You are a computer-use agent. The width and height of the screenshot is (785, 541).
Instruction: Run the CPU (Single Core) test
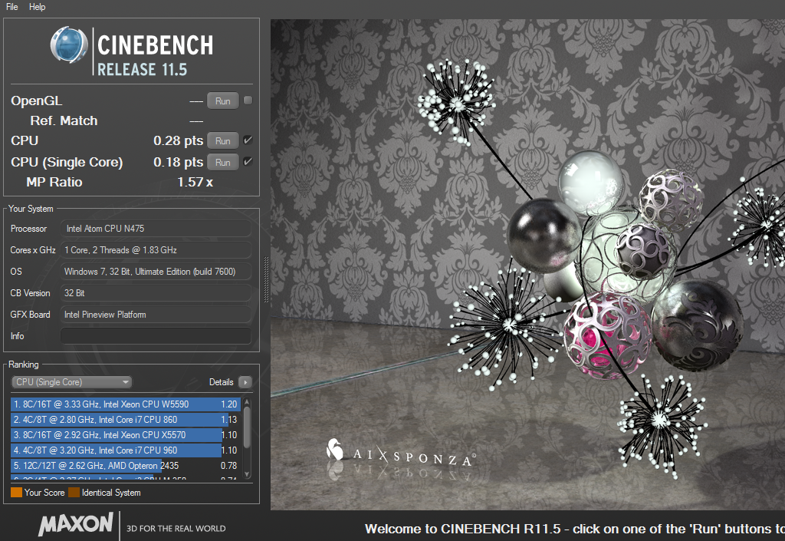coord(223,163)
